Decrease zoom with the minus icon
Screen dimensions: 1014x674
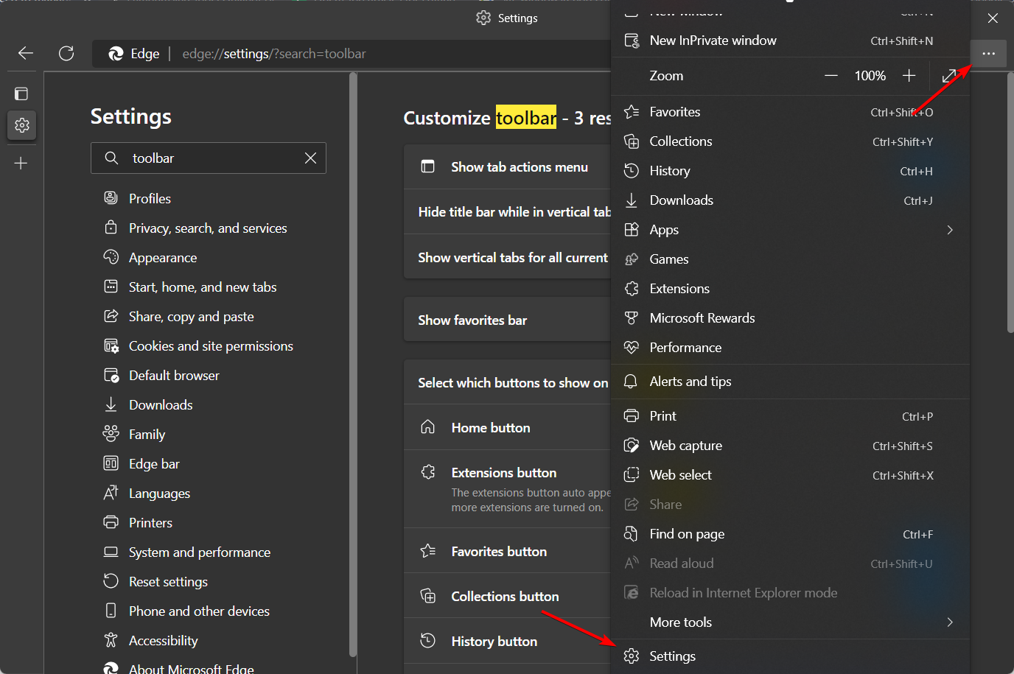[x=831, y=76]
